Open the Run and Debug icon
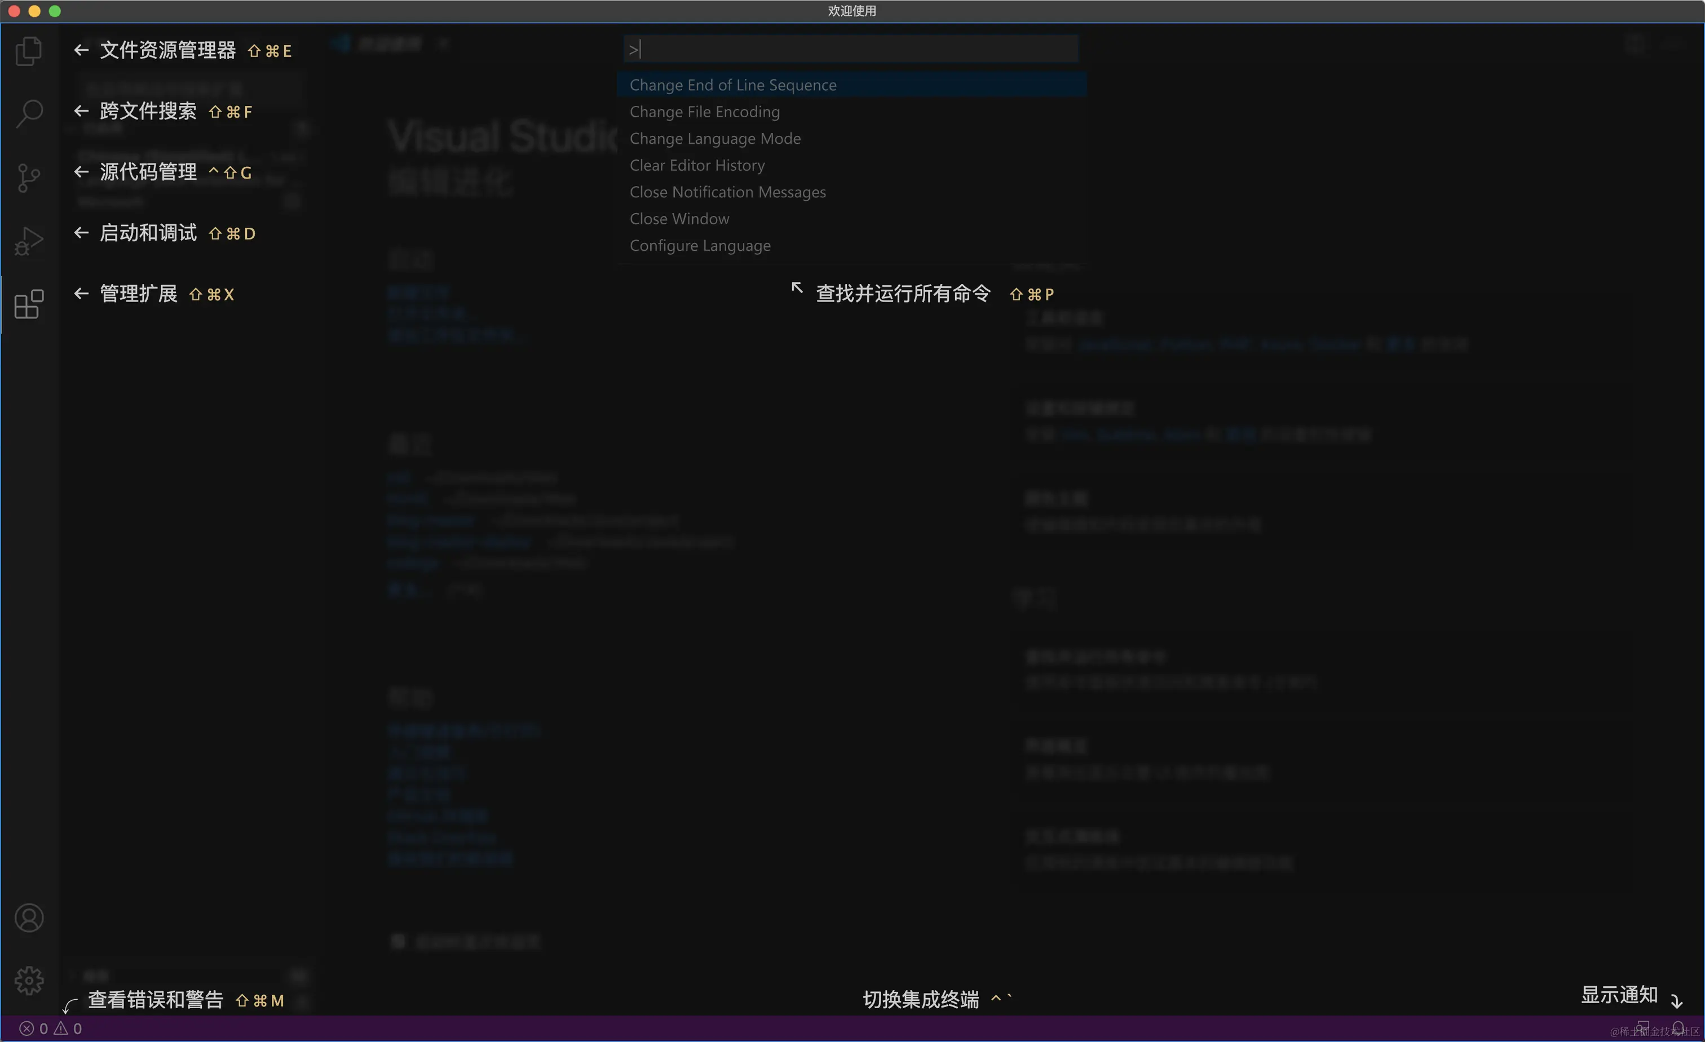1705x1042 pixels. pyautogui.click(x=29, y=241)
